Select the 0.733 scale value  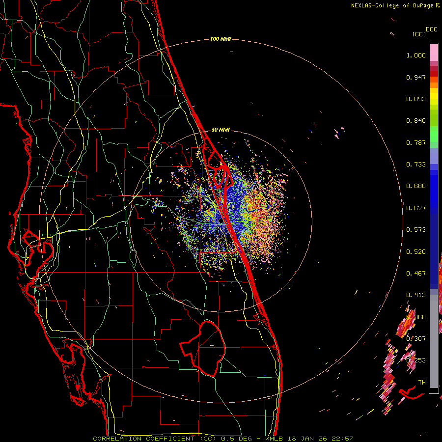(416, 165)
